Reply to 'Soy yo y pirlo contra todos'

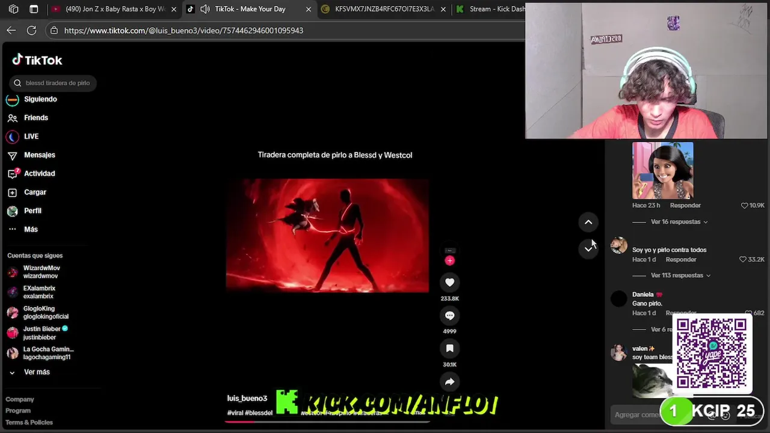click(681, 260)
